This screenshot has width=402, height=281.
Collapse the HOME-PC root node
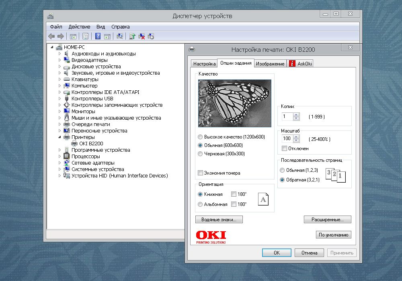[x=52, y=47]
